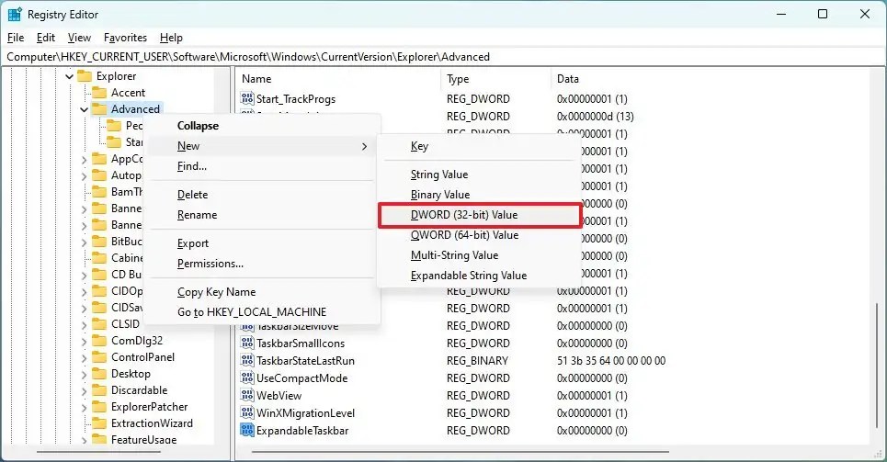The height and width of the screenshot is (462, 887).
Task: Open the Help menu
Action: click(171, 38)
